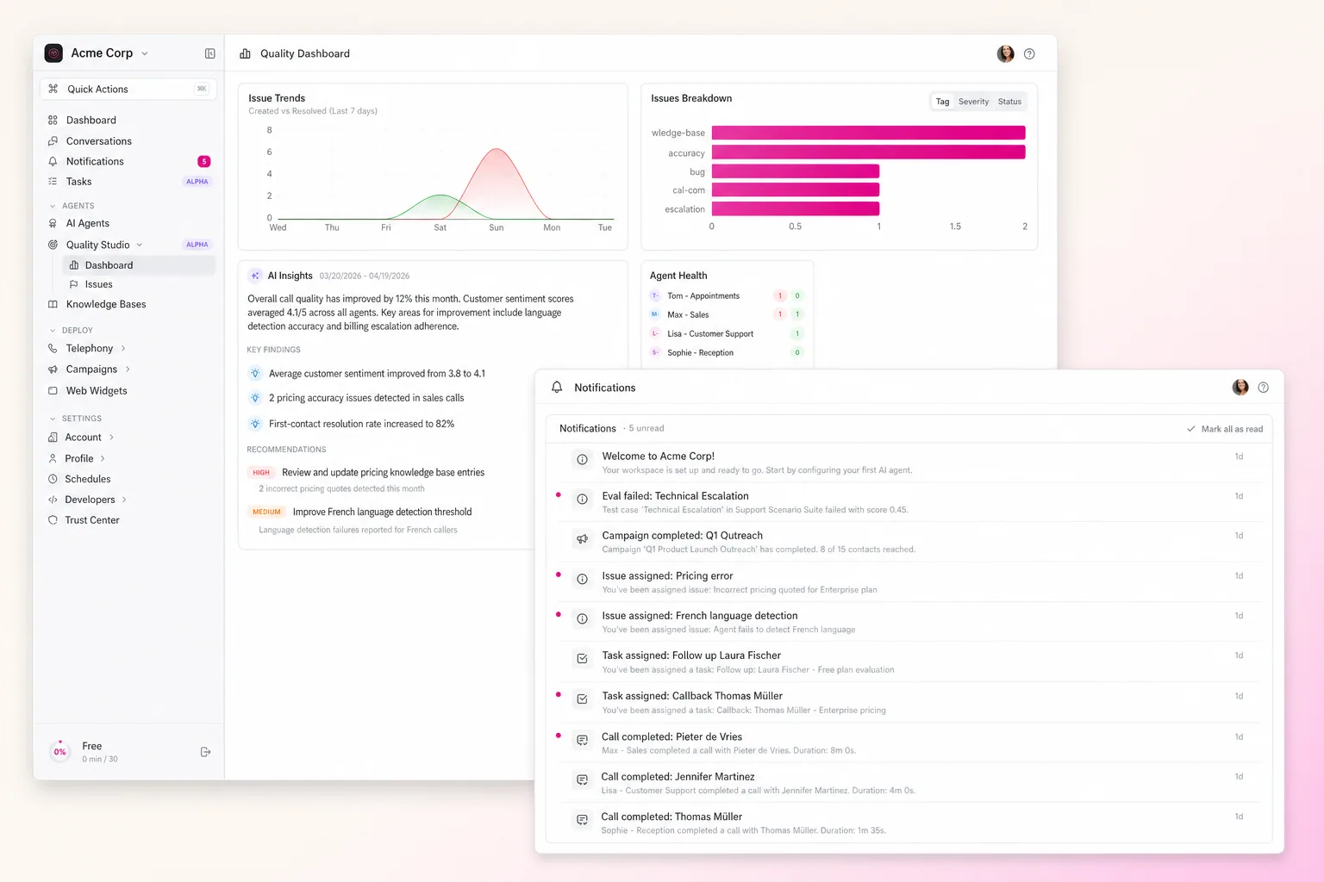The width and height of the screenshot is (1324, 882).
Task: Click the Dashboard grid icon in sidebar
Action: click(53, 121)
